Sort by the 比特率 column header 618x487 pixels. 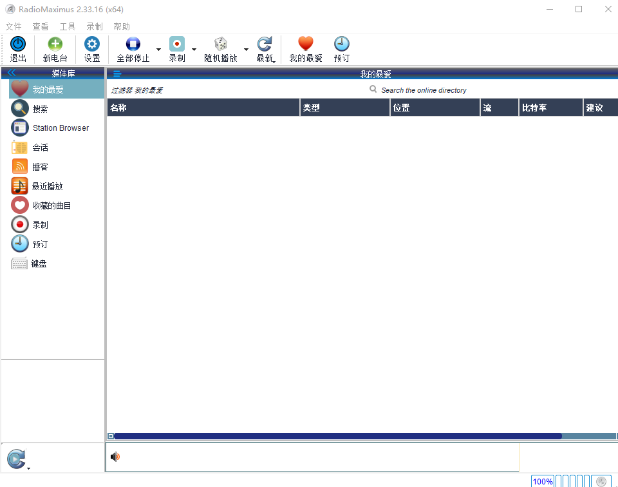(x=550, y=108)
